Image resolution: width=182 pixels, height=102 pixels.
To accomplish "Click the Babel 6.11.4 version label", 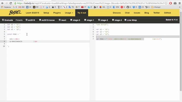I will click(x=171, y=20).
